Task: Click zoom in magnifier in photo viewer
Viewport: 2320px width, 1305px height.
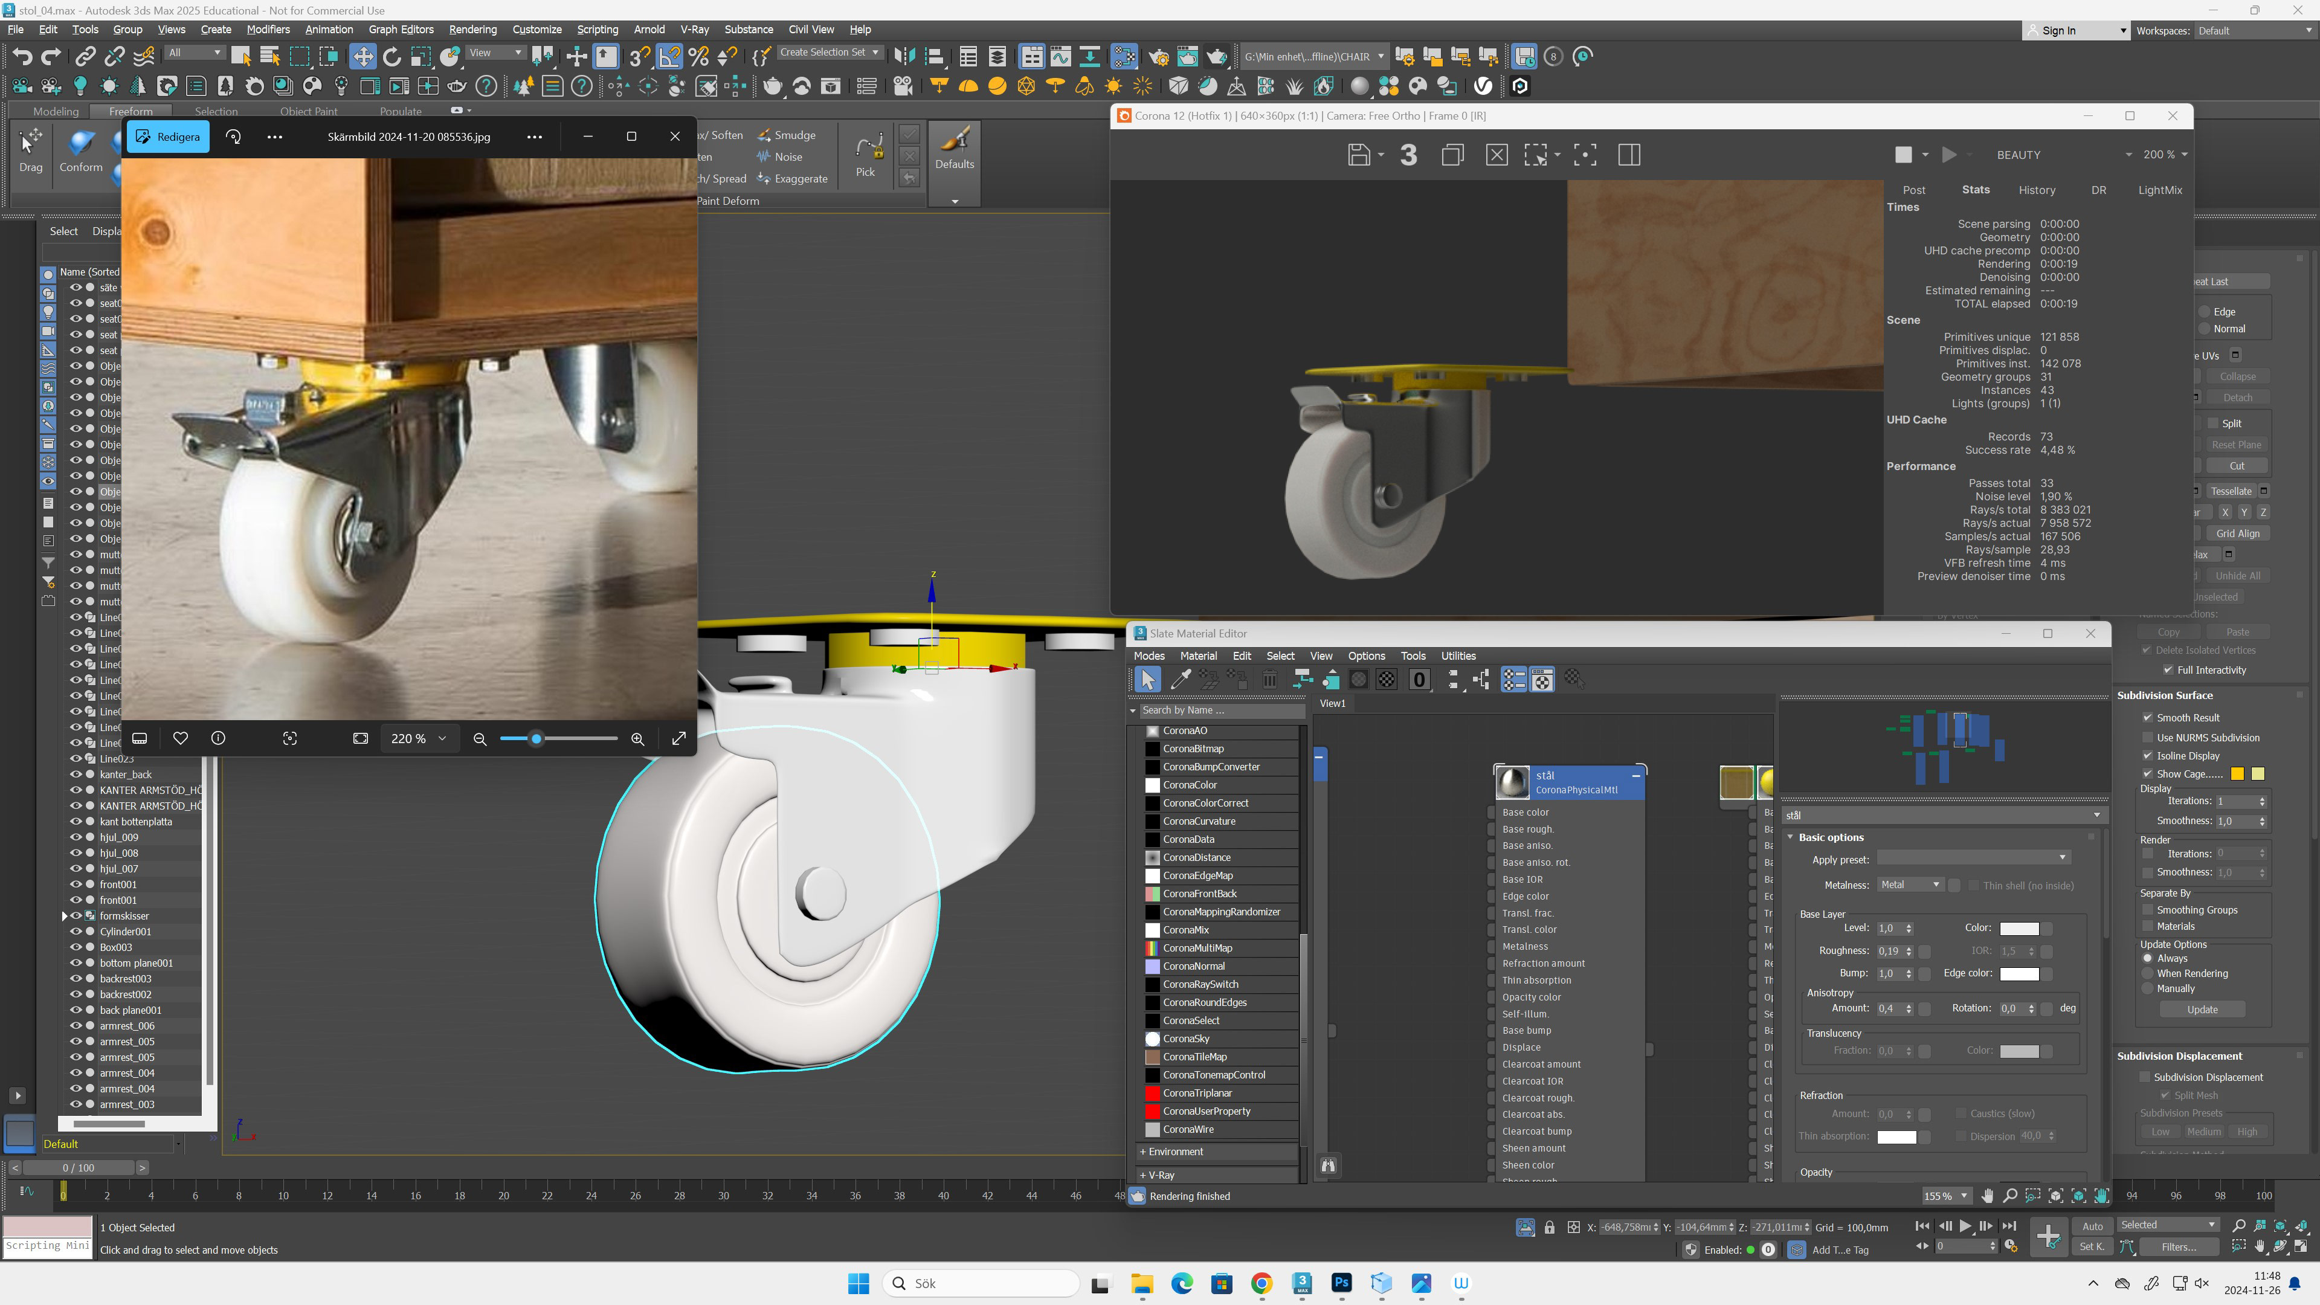Action: 637,739
